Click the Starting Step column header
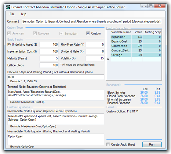 click(x=152, y=32)
